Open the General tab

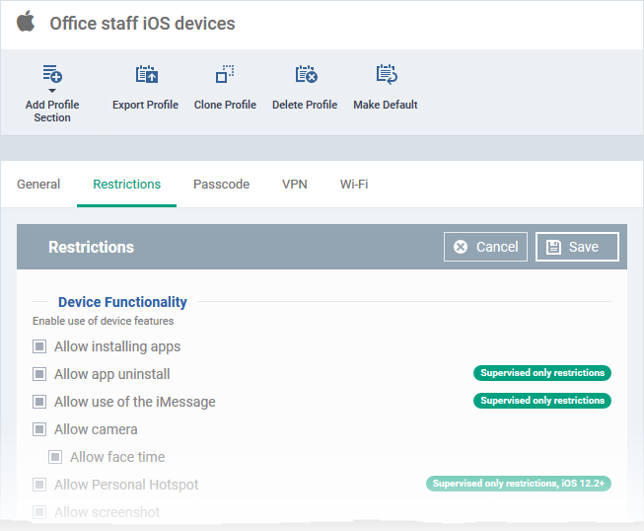[38, 185]
